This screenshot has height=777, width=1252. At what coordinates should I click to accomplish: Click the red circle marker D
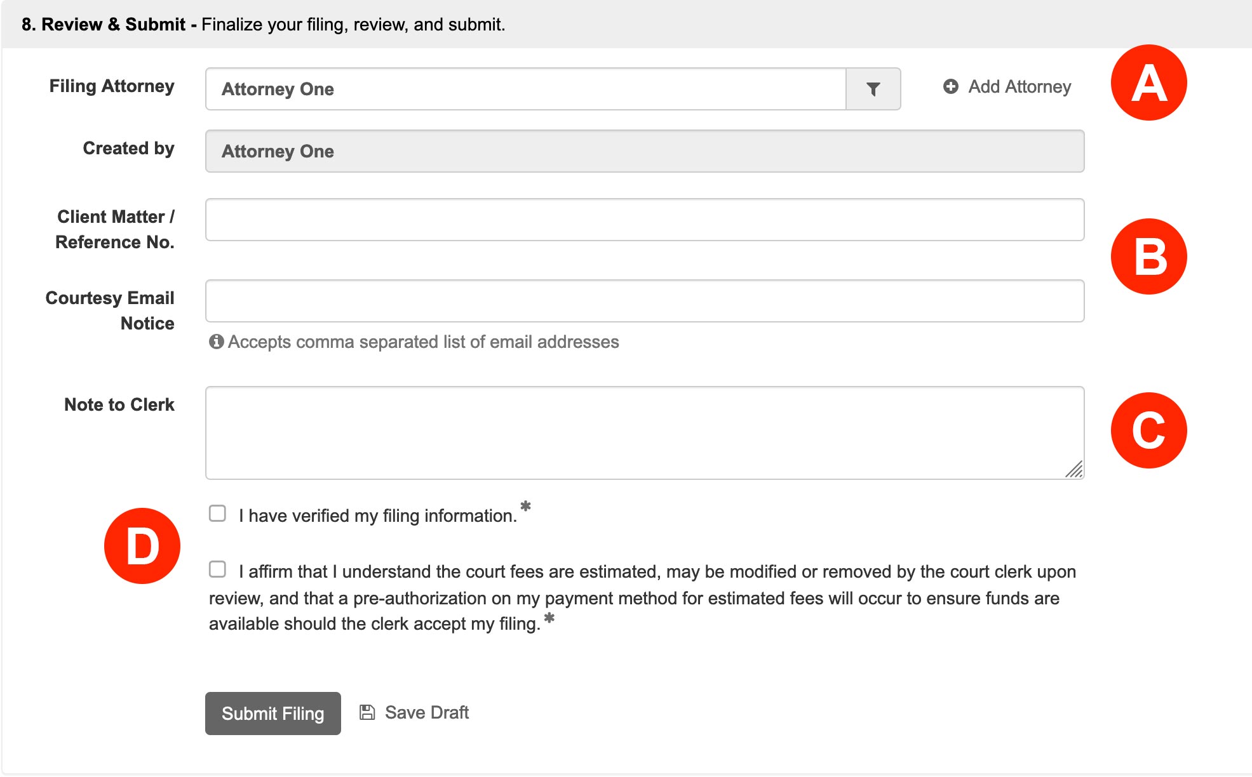[142, 546]
